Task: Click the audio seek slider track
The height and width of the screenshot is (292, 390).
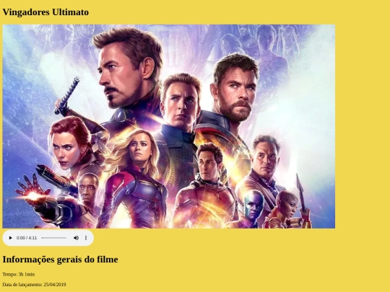Action: pyautogui.click(x=54, y=238)
